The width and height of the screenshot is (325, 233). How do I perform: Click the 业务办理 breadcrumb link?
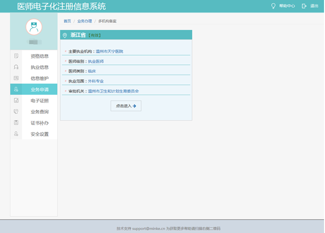pyautogui.click(x=85, y=21)
